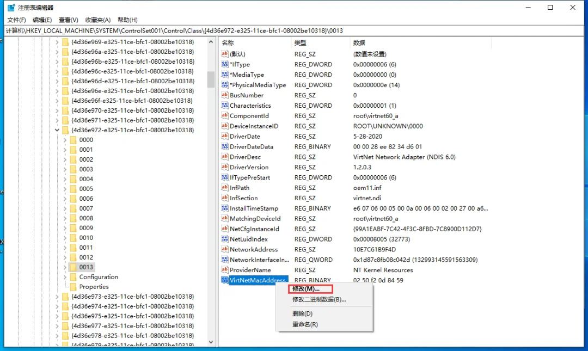The width and height of the screenshot is (588, 351).
Task: Expand the {4d36e973-e325-11ce-bfc1-08002be10318} key
Action: click(57, 297)
